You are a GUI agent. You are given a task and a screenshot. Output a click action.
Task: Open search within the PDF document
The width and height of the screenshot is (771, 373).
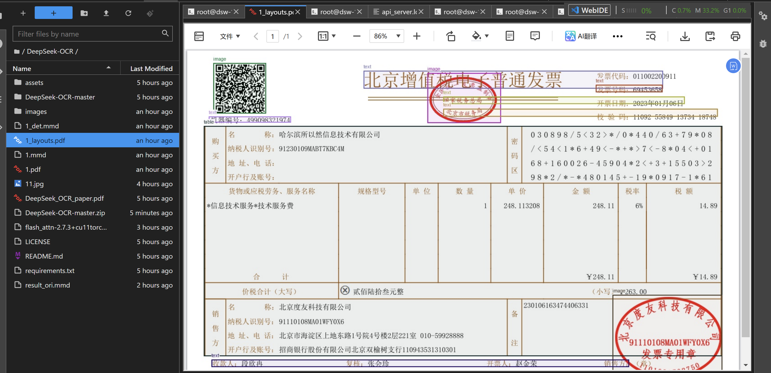click(651, 36)
